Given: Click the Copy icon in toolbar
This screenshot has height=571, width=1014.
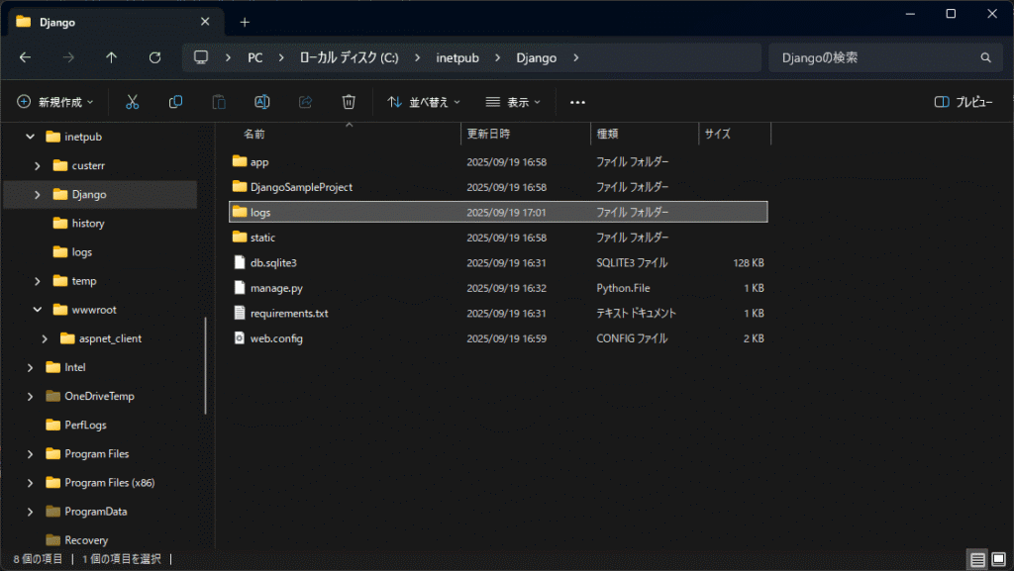Looking at the screenshot, I should pyautogui.click(x=175, y=102).
